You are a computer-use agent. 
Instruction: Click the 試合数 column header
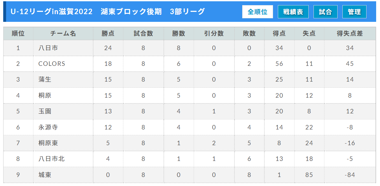coord(144,33)
